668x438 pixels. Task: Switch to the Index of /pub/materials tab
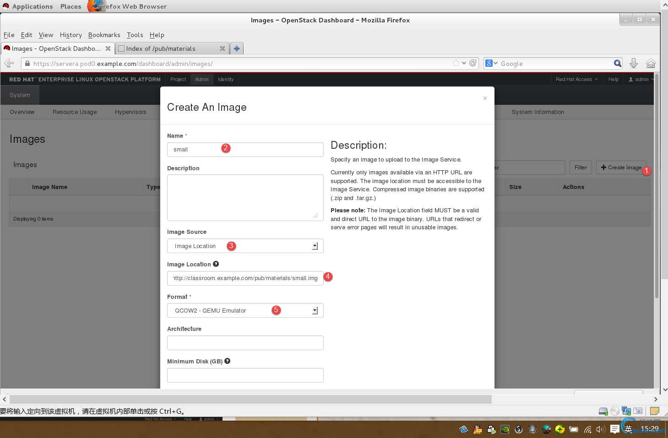pyautogui.click(x=171, y=49)
